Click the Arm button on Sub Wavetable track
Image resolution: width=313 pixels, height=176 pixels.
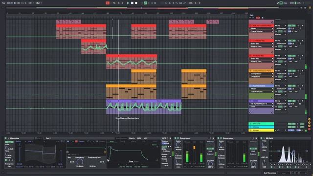tap(302, 86)
